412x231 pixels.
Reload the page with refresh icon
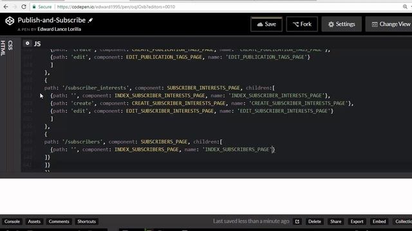(x=24, y=7)
